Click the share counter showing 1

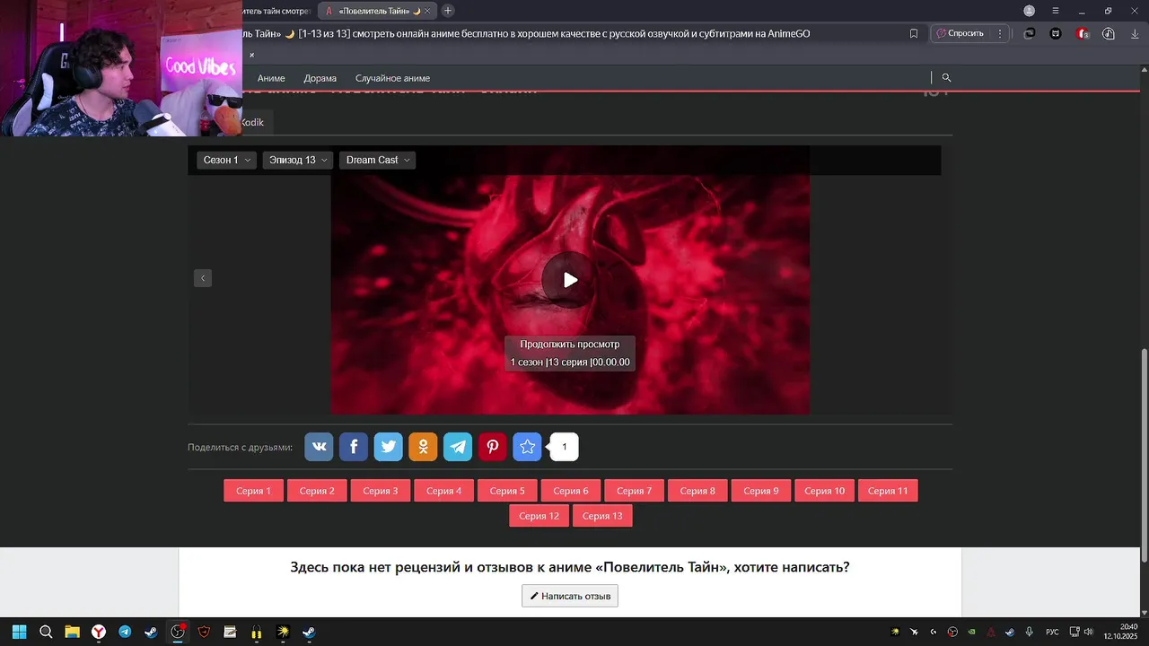[565, 447]
